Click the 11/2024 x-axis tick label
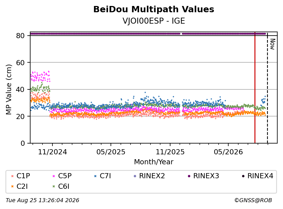 click(52, 152)
